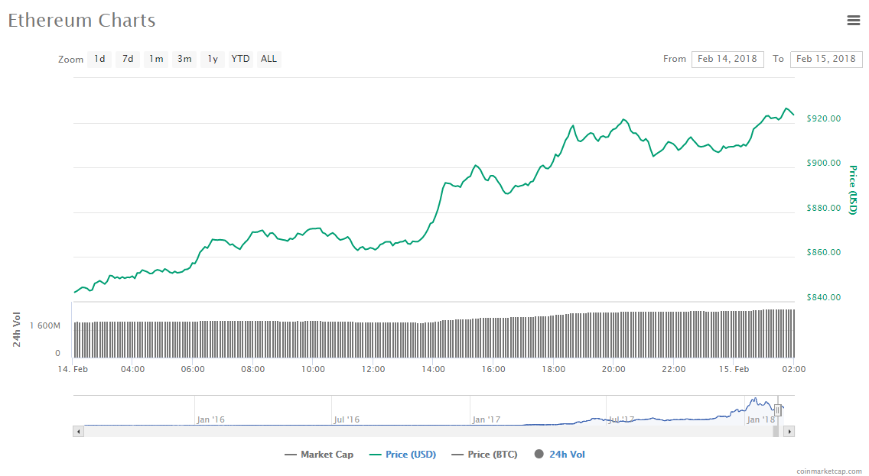Enable the Price (BTC) series
Screen dimensions: 869x476
pos(485,454)
